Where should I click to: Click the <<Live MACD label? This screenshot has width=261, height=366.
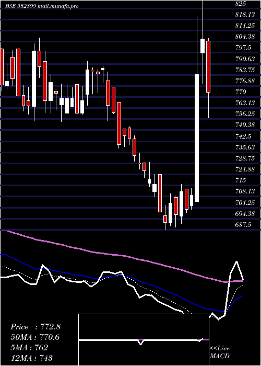coord(220,352)
